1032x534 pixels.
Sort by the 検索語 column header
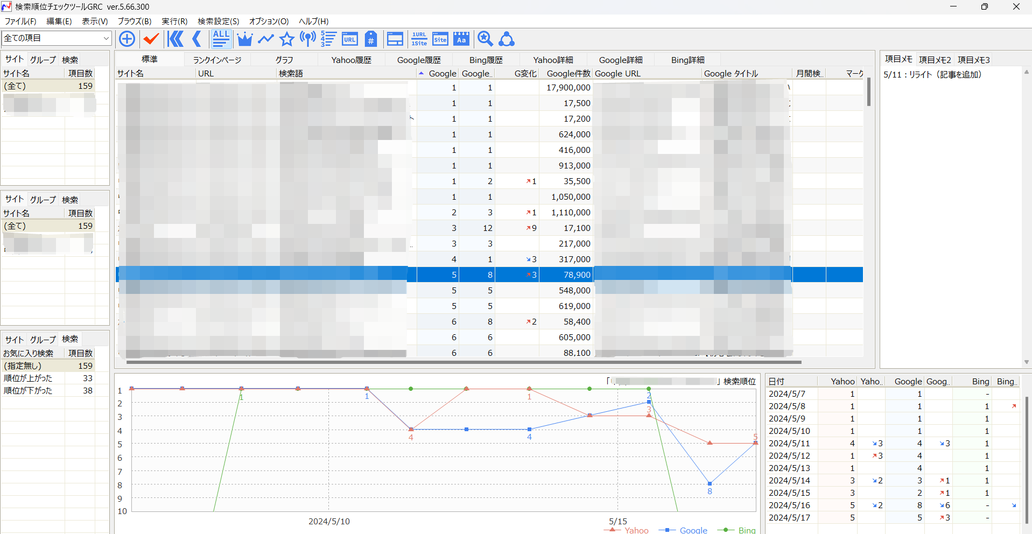[347, 73]
